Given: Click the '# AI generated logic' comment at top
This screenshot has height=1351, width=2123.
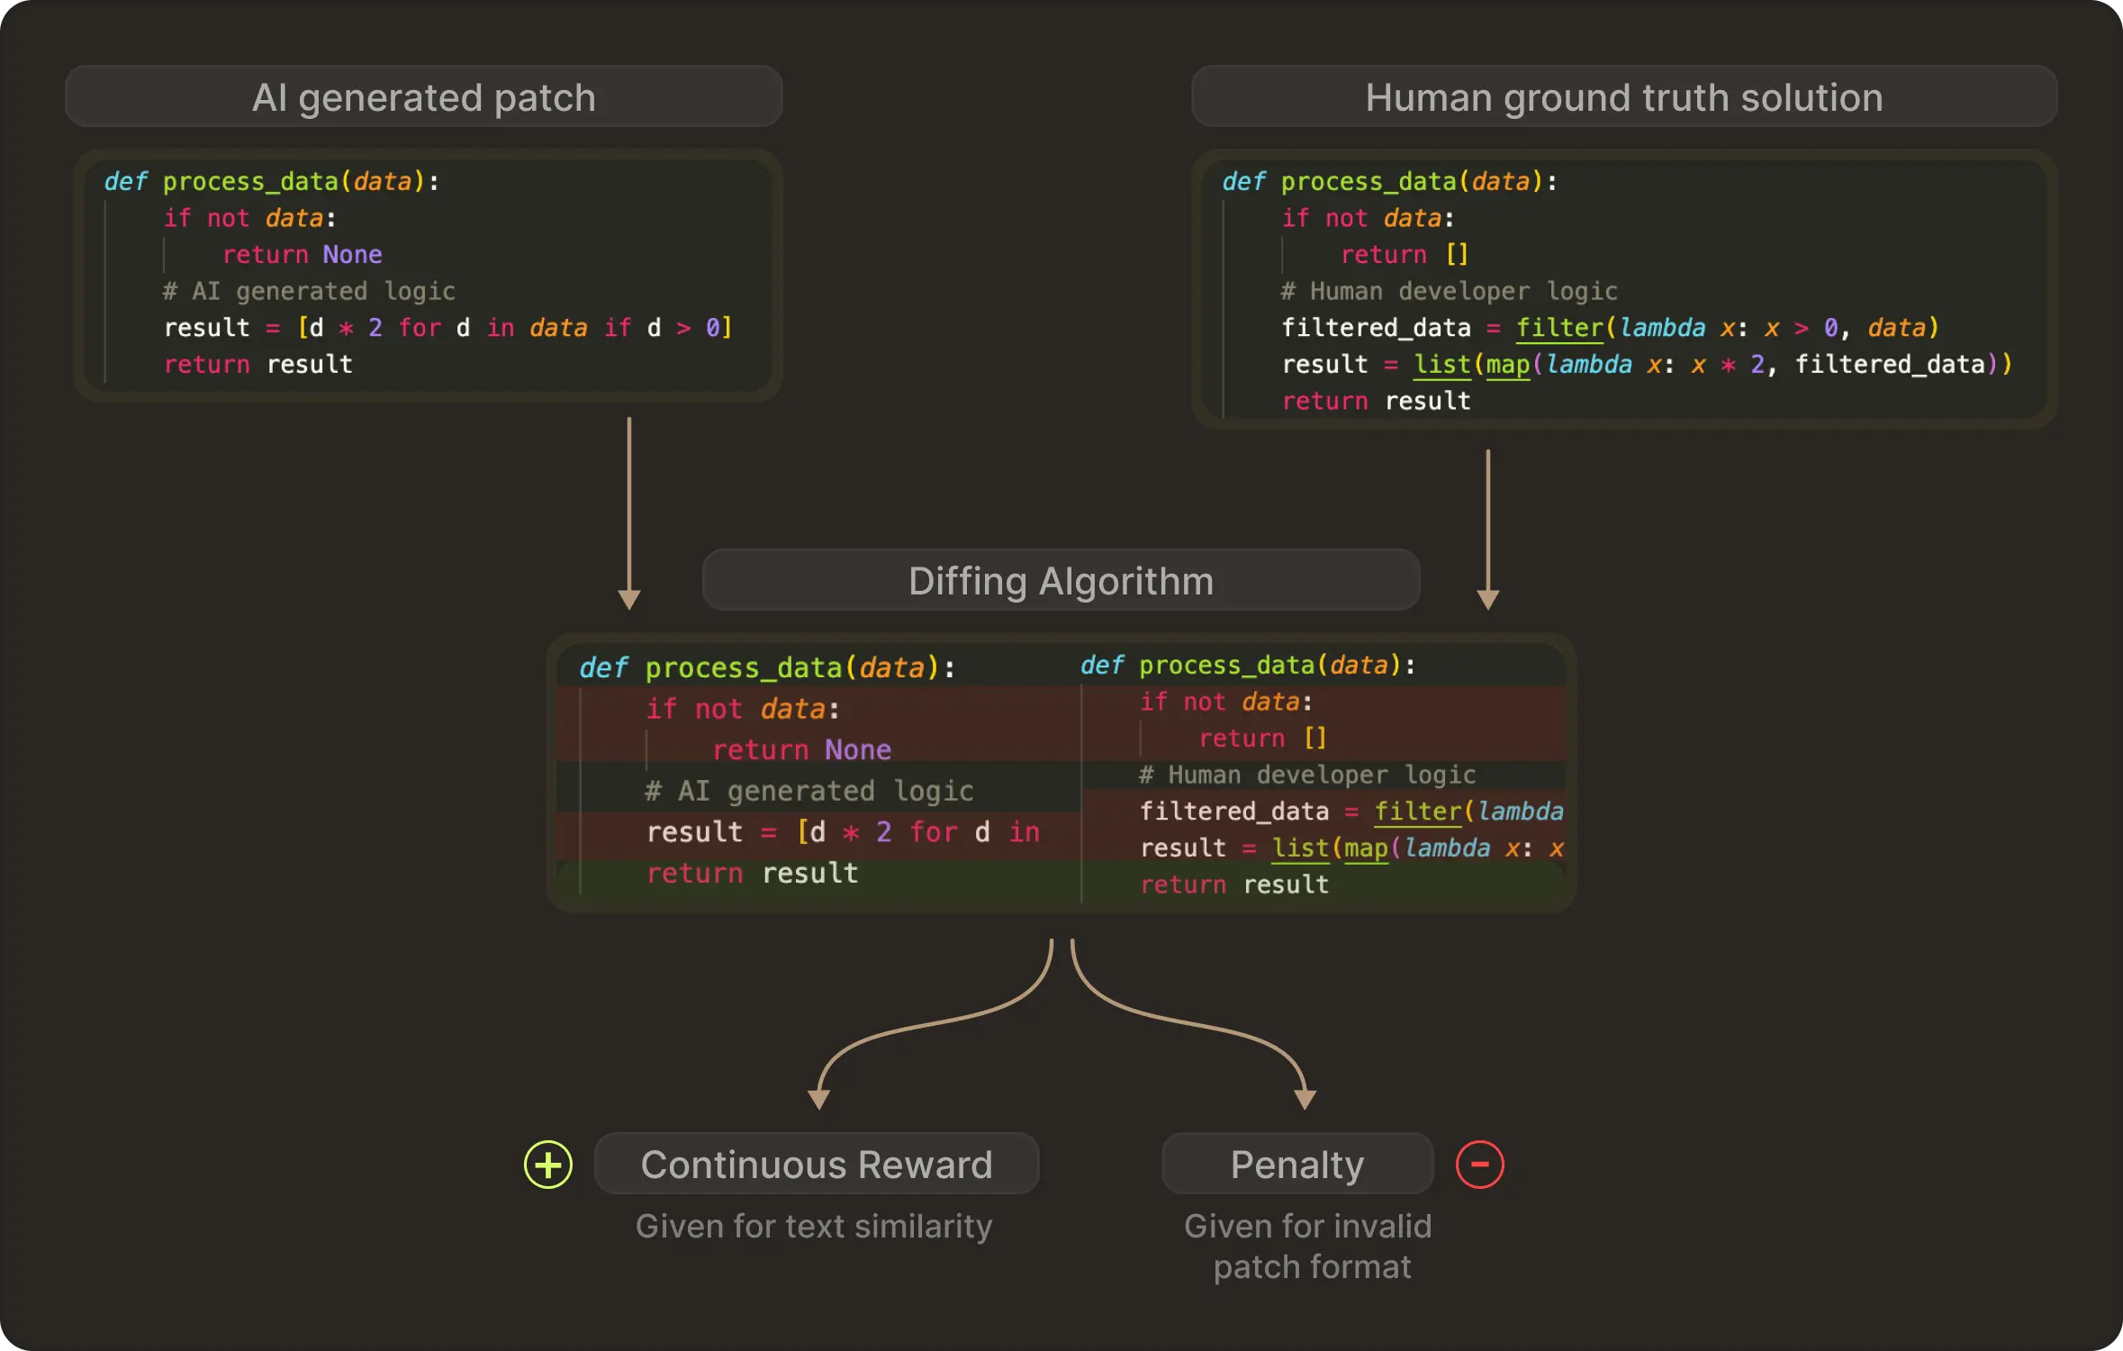Looking at the screenshot, I should 309,291.
